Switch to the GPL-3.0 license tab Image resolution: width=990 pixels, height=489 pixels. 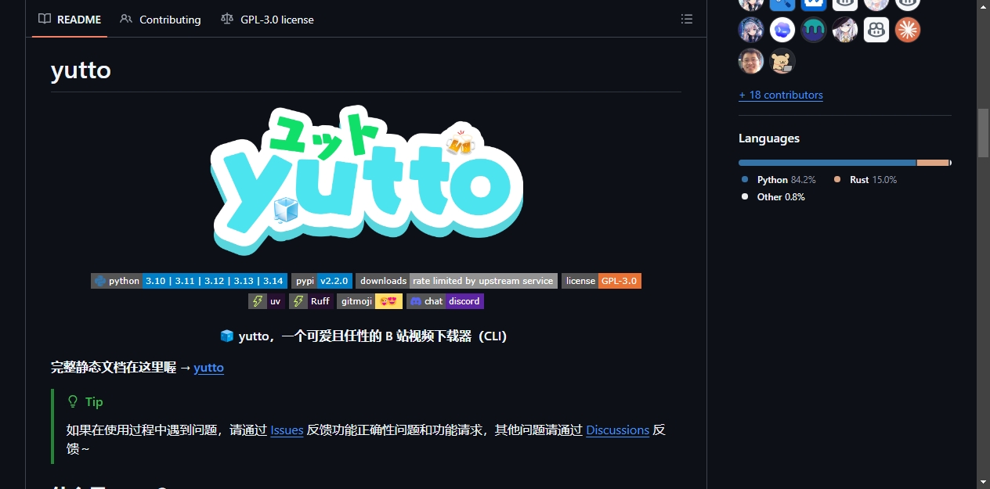coord(267,20)
